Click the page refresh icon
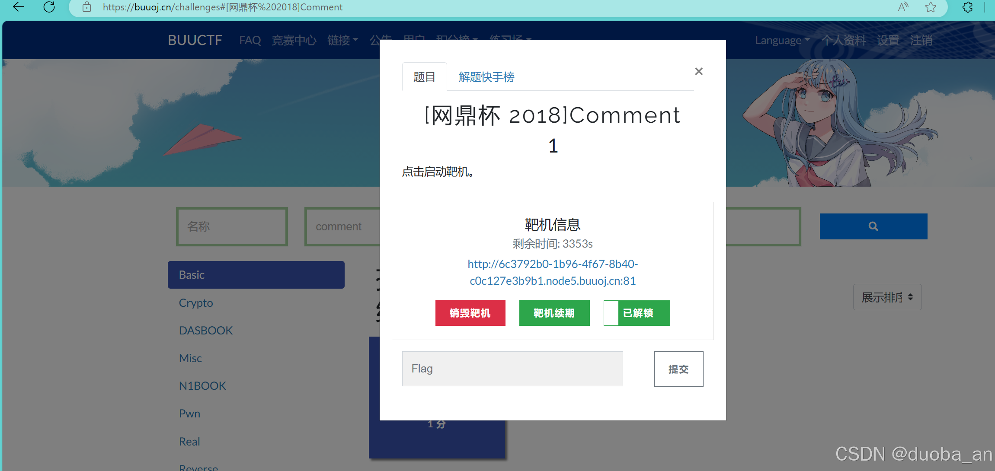The image size is (995, 471). 49,7
